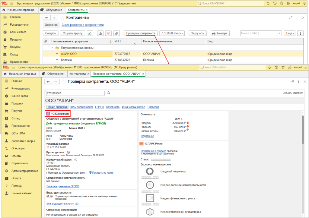Select Основное section in Контрагенты form
This screenshot has height=218, width=309.
[51, 25]
